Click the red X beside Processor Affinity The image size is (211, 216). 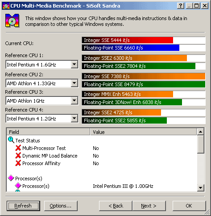[18, 163]
